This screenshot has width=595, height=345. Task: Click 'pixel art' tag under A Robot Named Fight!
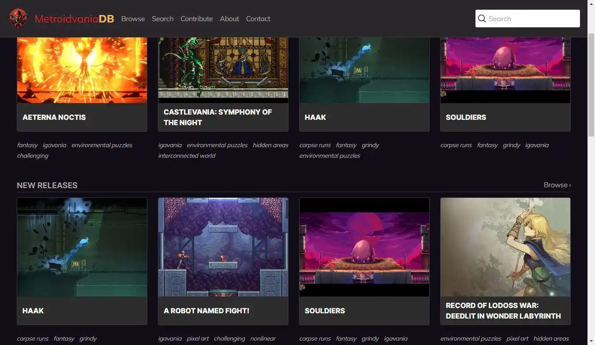click(x=198, y=338)
